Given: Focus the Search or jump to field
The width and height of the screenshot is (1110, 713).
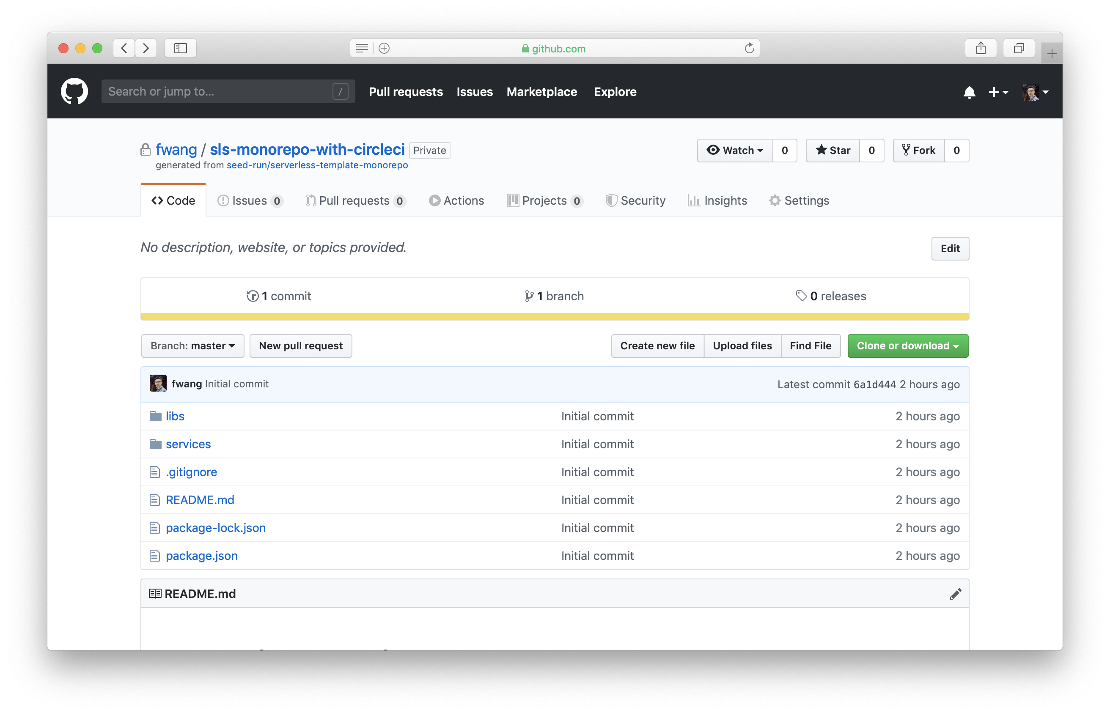Looking at the screenshot, I should tap(218, 91).
